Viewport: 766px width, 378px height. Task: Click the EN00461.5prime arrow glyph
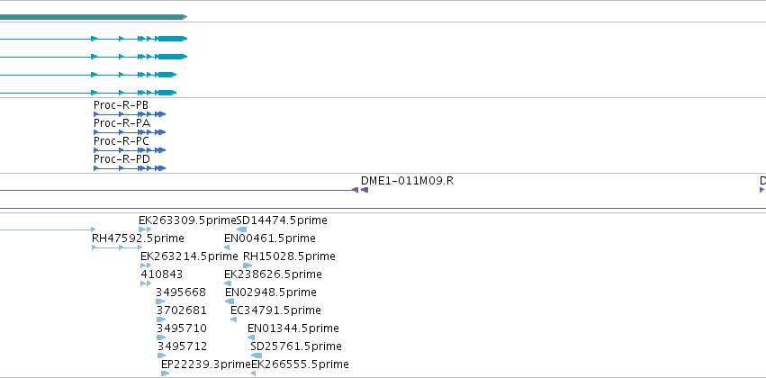click(227, 247)
